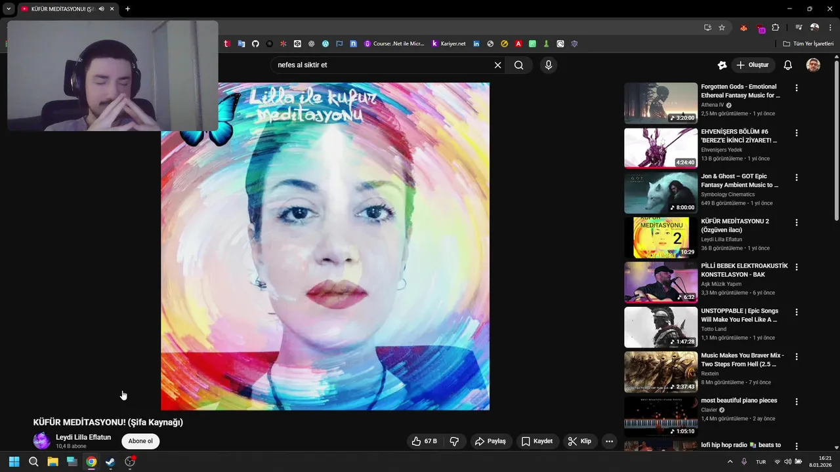Clear the YouTube search box text
Viewport: 840px width, 472px height.
pos(497,65)
